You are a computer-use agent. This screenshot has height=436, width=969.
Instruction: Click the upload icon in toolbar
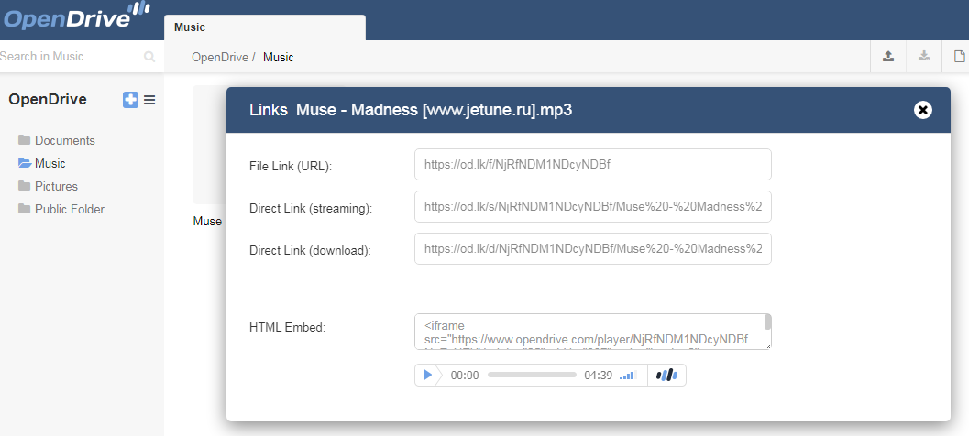[888, 57]
